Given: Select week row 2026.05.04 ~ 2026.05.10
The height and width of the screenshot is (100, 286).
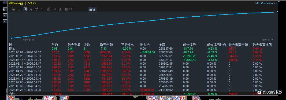Looking at the screenshot, I should (x=25, y=67).
